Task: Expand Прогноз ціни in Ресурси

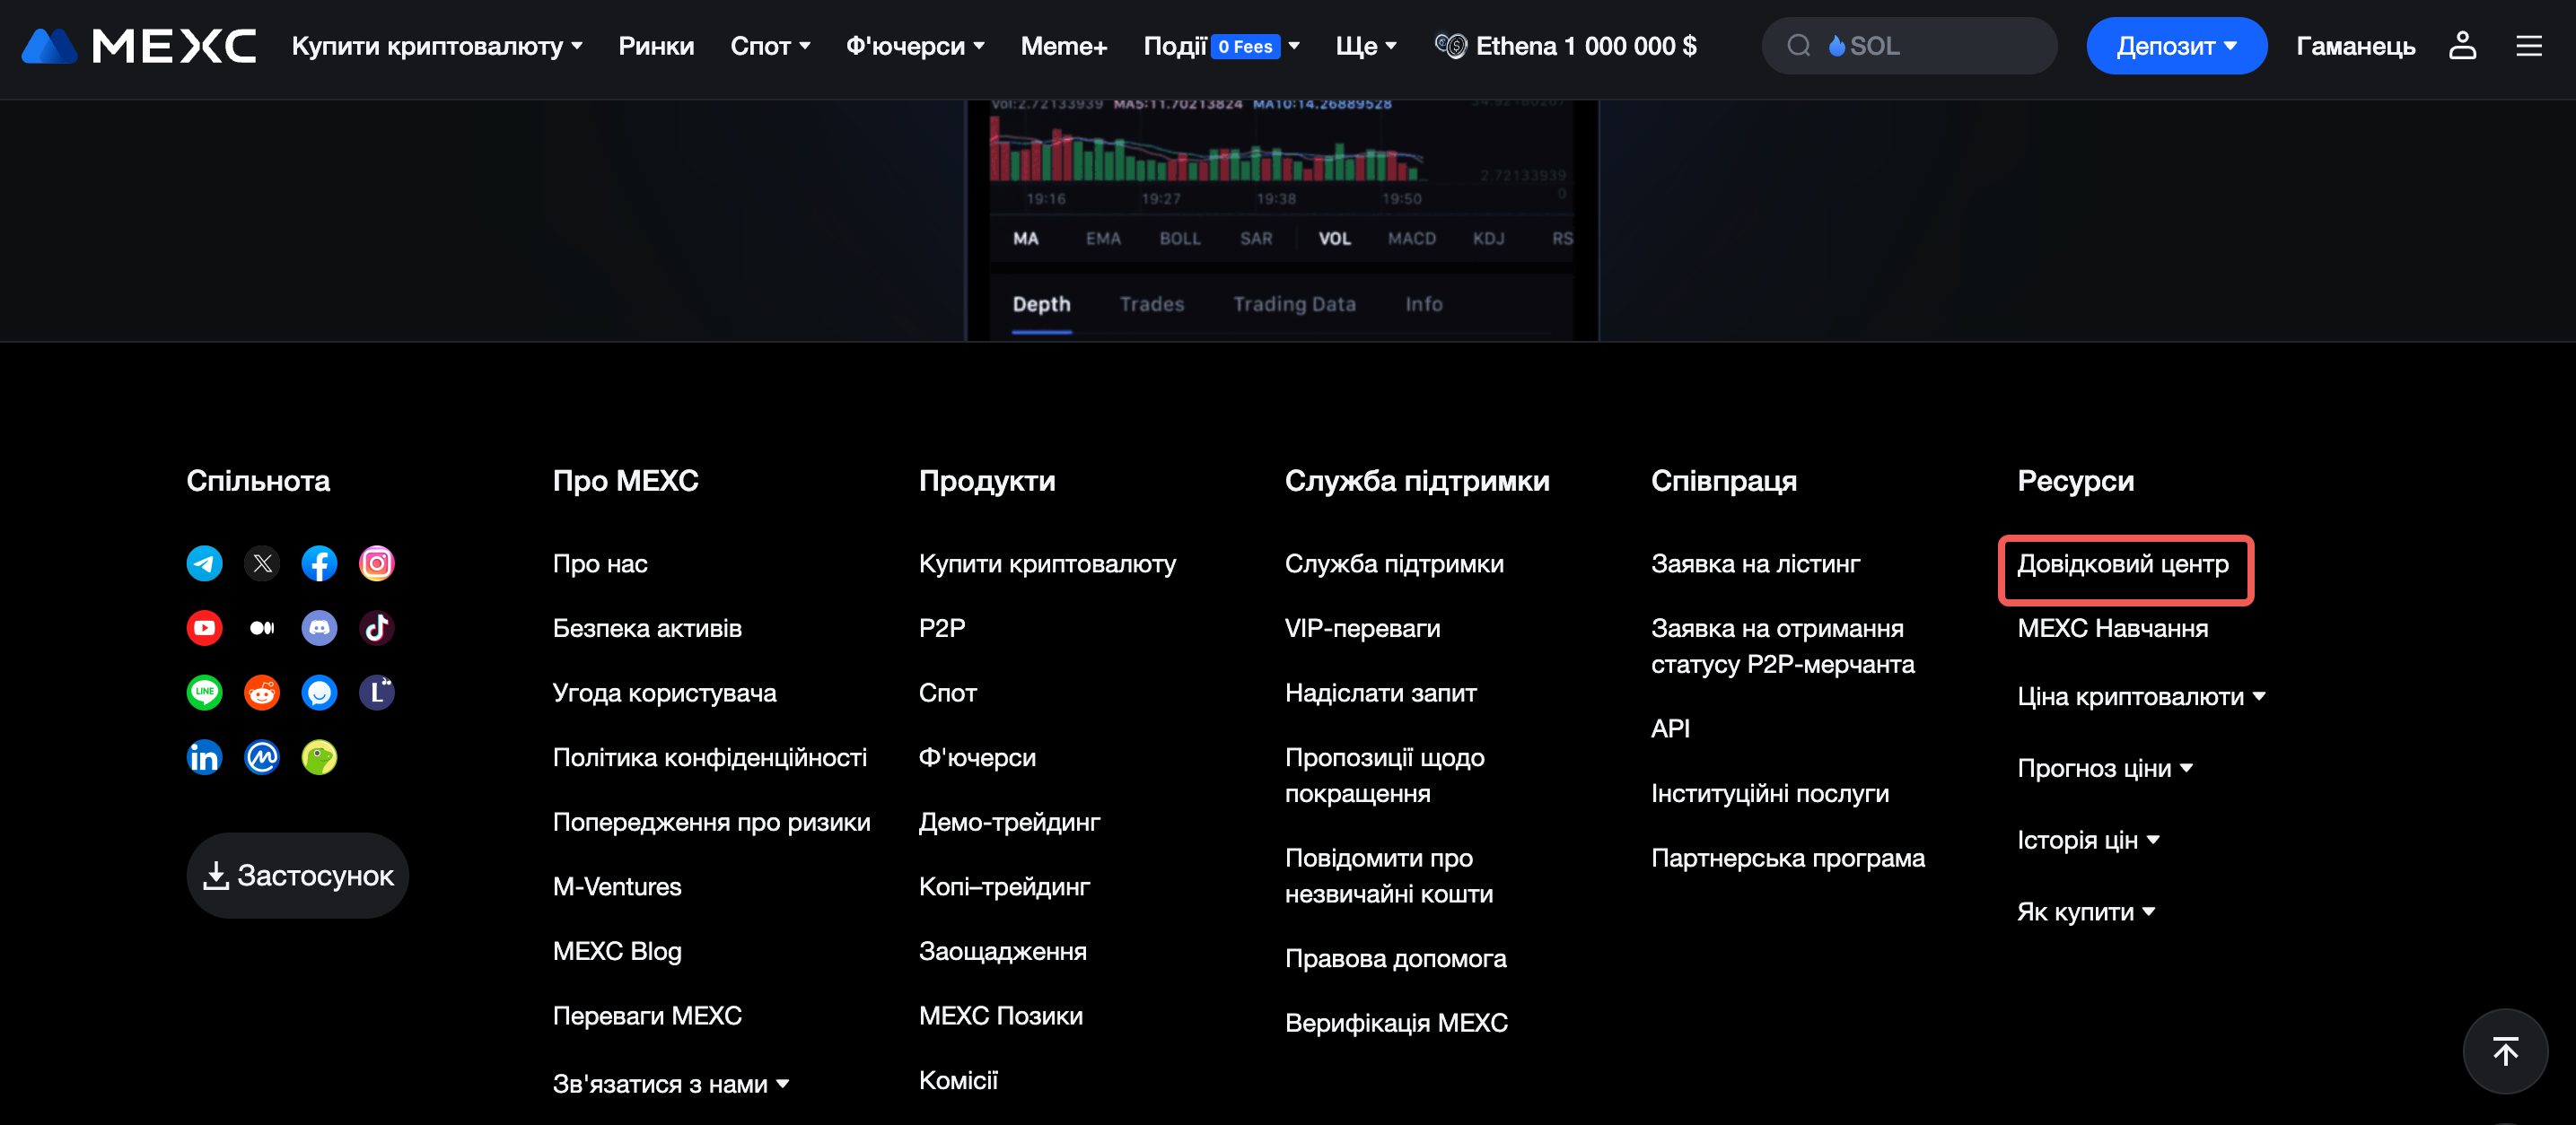Action: (x=2105, y=768)
